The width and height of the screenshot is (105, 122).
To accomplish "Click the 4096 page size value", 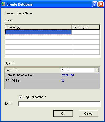I will pos(65,70).
